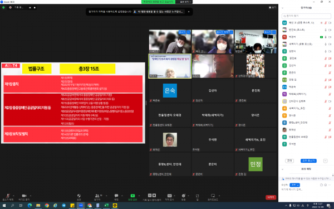
Task: Open the View menu at the video area corner
Action: coord(272,7)
